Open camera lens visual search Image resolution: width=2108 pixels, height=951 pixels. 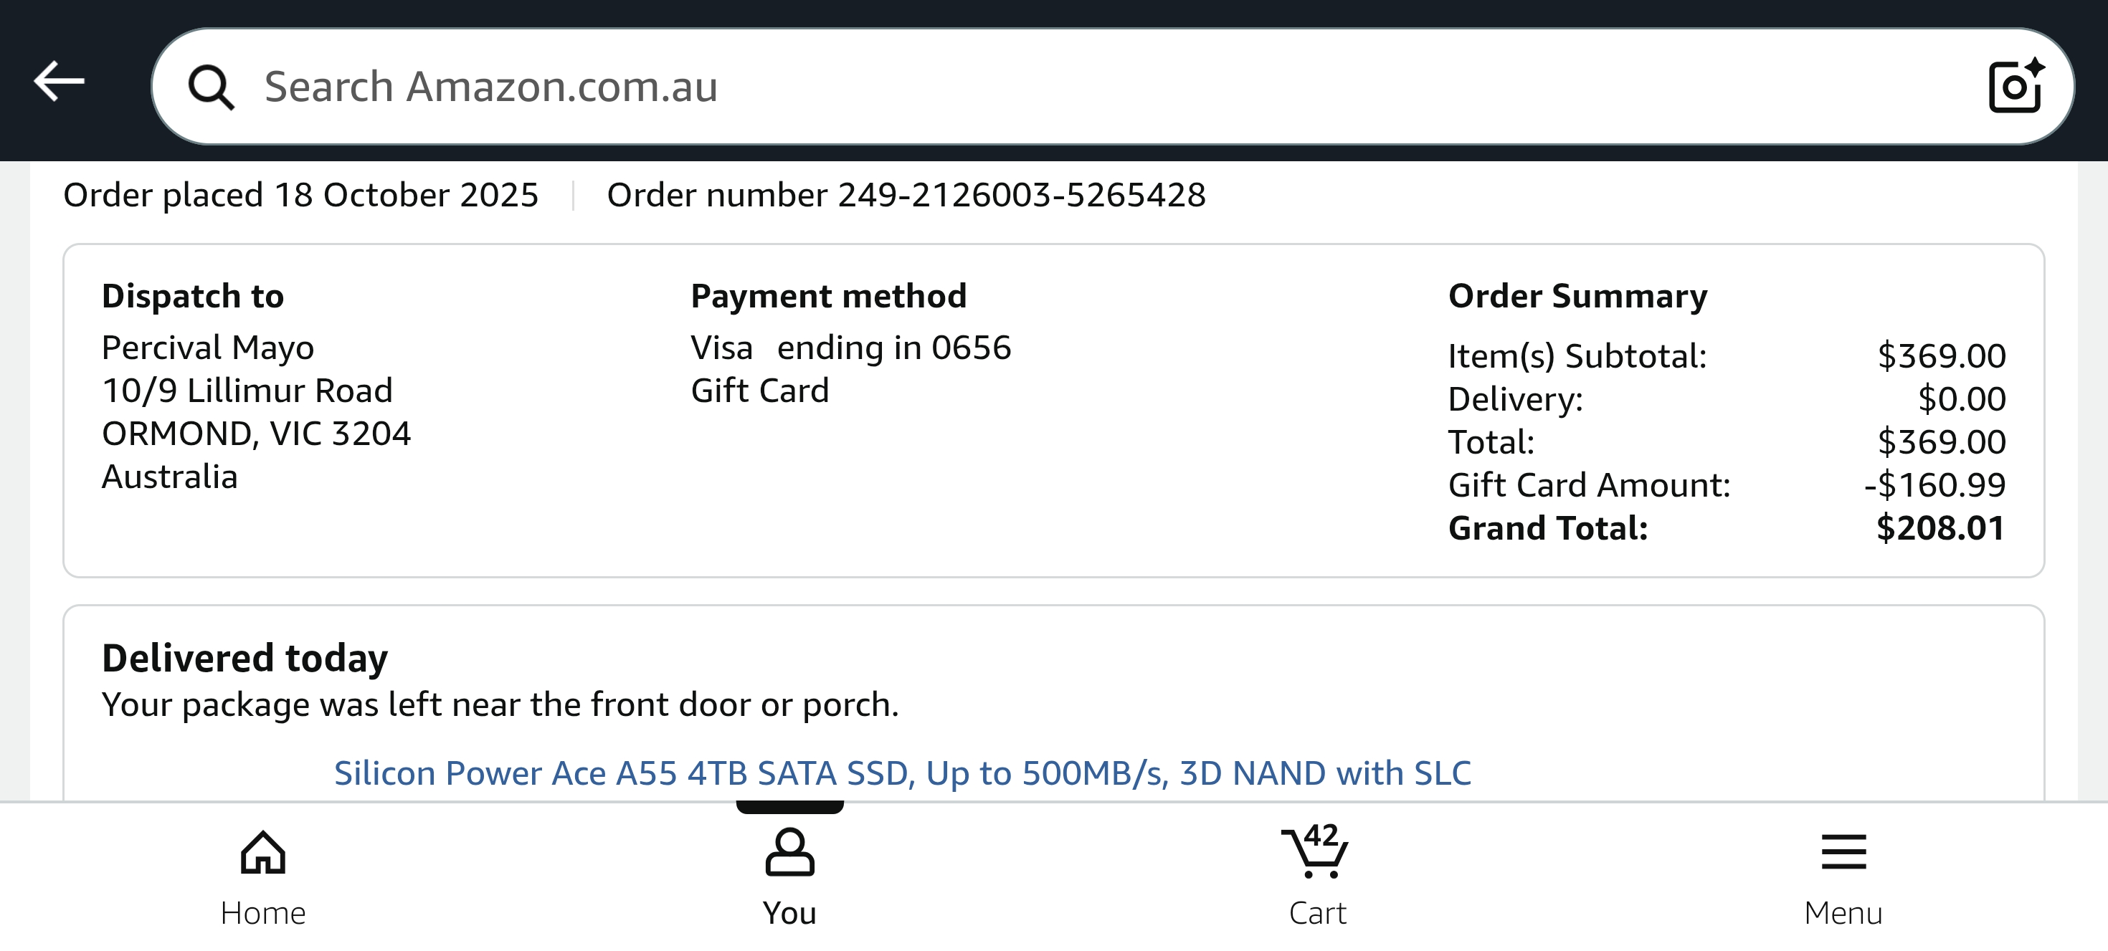tap(2015, 85)
